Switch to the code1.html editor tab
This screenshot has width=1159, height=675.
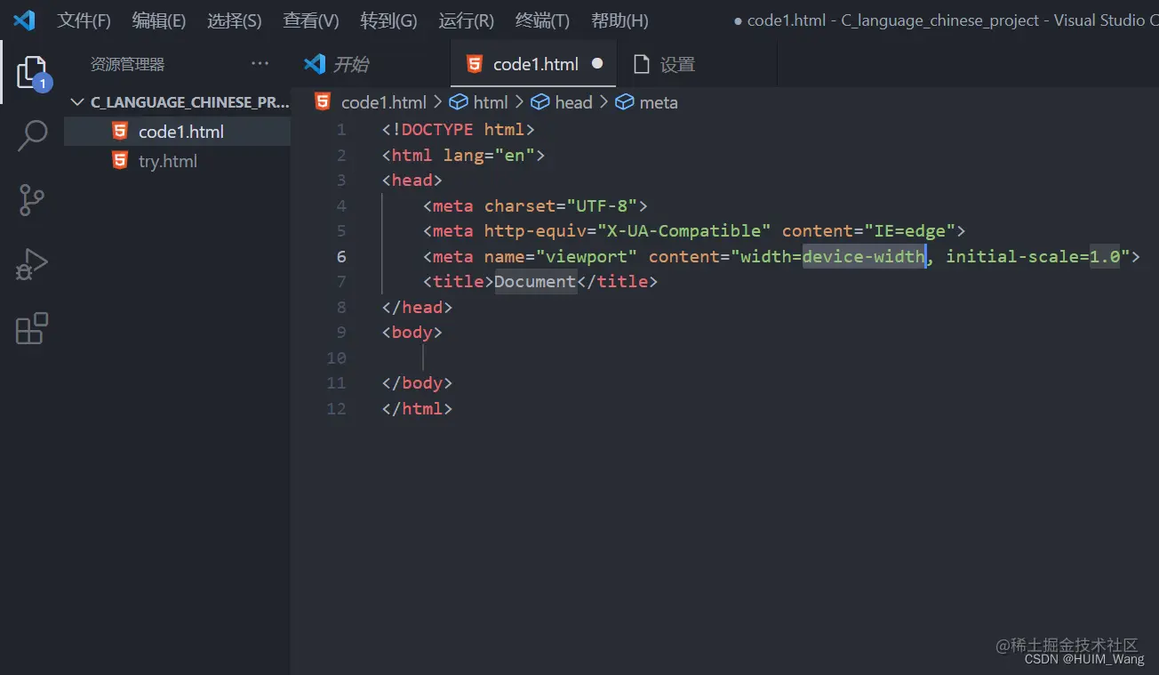533,64
